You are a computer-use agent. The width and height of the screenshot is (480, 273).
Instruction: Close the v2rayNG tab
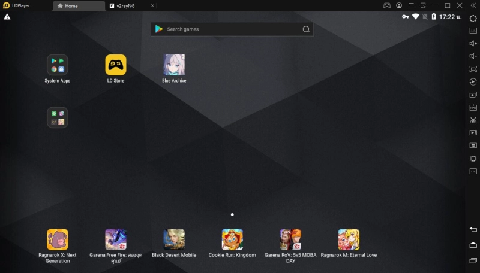click(152, 6)
